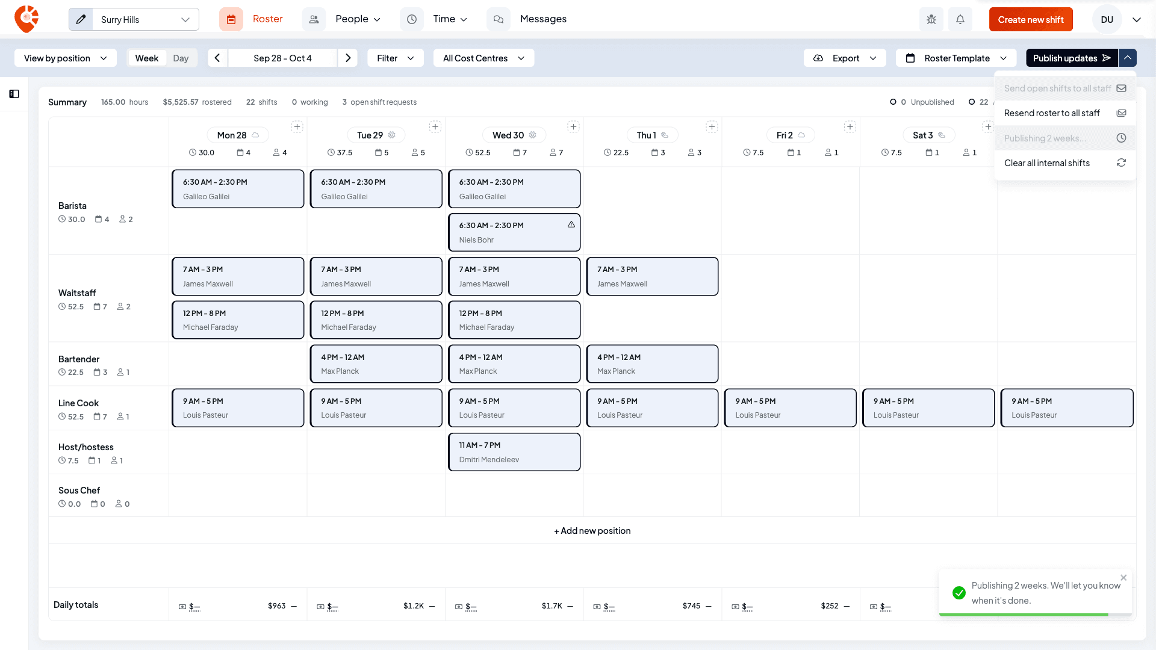Select Clear all internal shifts

pyautogui.click(x=1065, y=163)
